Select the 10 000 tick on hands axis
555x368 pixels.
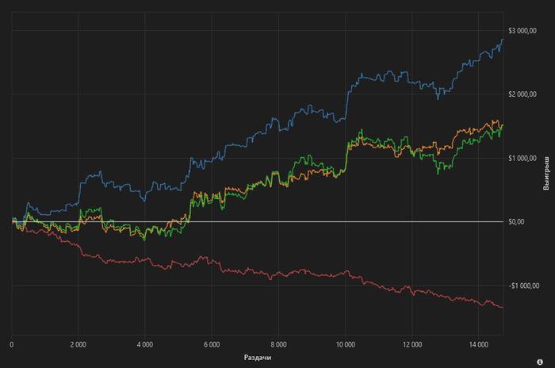345,345
